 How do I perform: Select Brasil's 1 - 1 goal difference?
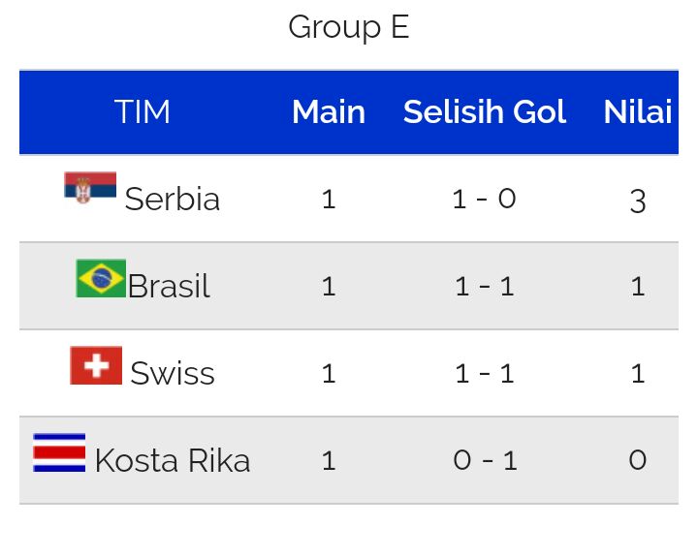coord(485,286)
